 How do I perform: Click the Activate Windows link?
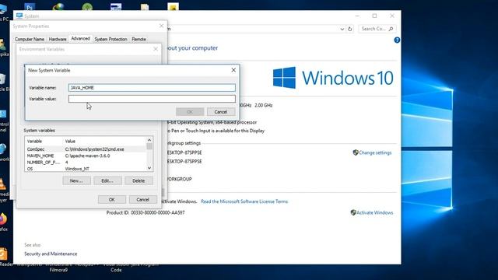pos(375,212)
